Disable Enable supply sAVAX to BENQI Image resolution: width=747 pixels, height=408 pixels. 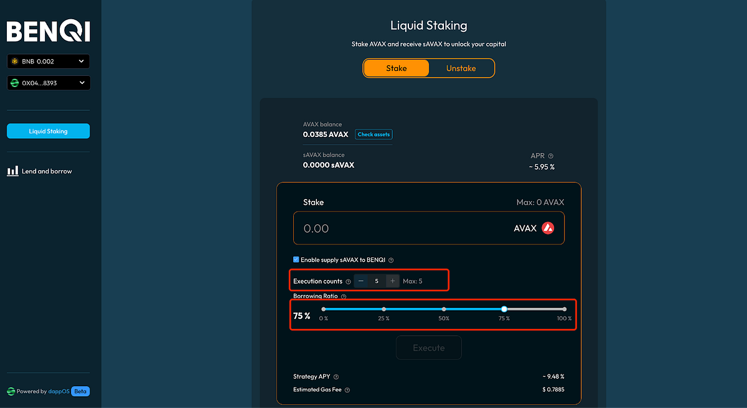[x=296, y=259]
